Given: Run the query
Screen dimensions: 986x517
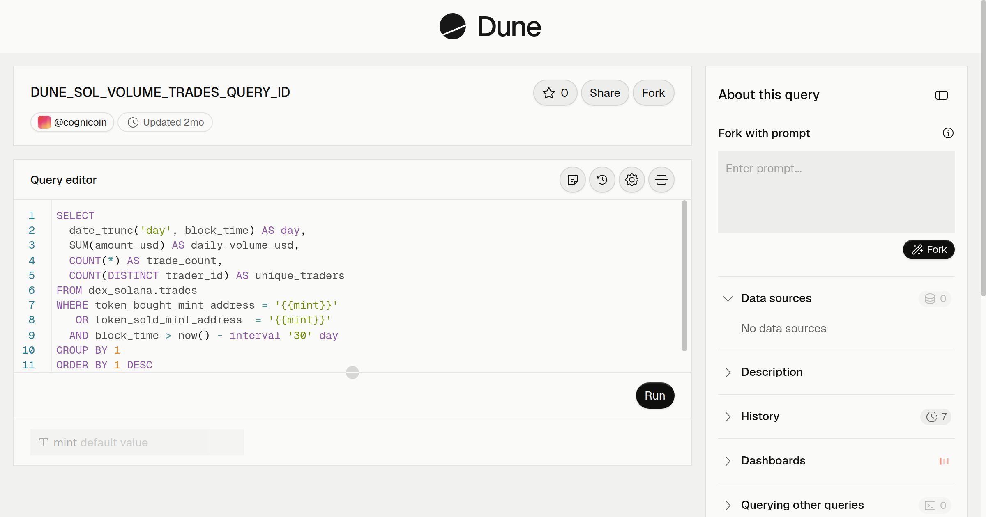Looking at the screenshot, I should (x=655, y=396).
